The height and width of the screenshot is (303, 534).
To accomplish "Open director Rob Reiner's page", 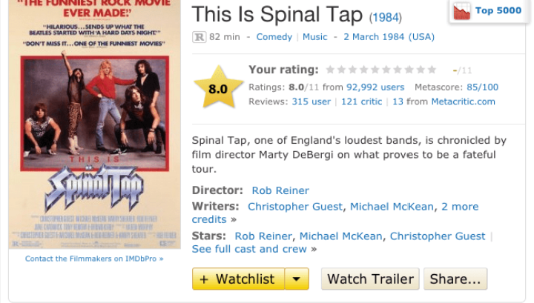I will tap(280, 190).
